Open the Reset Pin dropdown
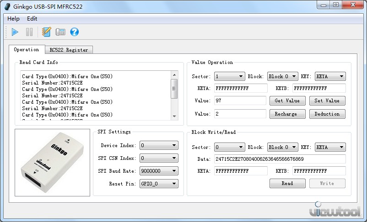The height and width of the screenshot is (222, 367). 159,184
